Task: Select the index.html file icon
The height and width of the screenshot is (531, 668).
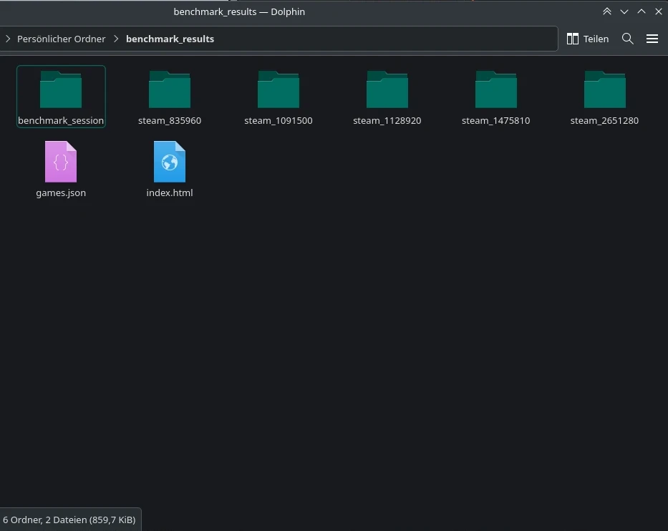Action: click(170, 162)
